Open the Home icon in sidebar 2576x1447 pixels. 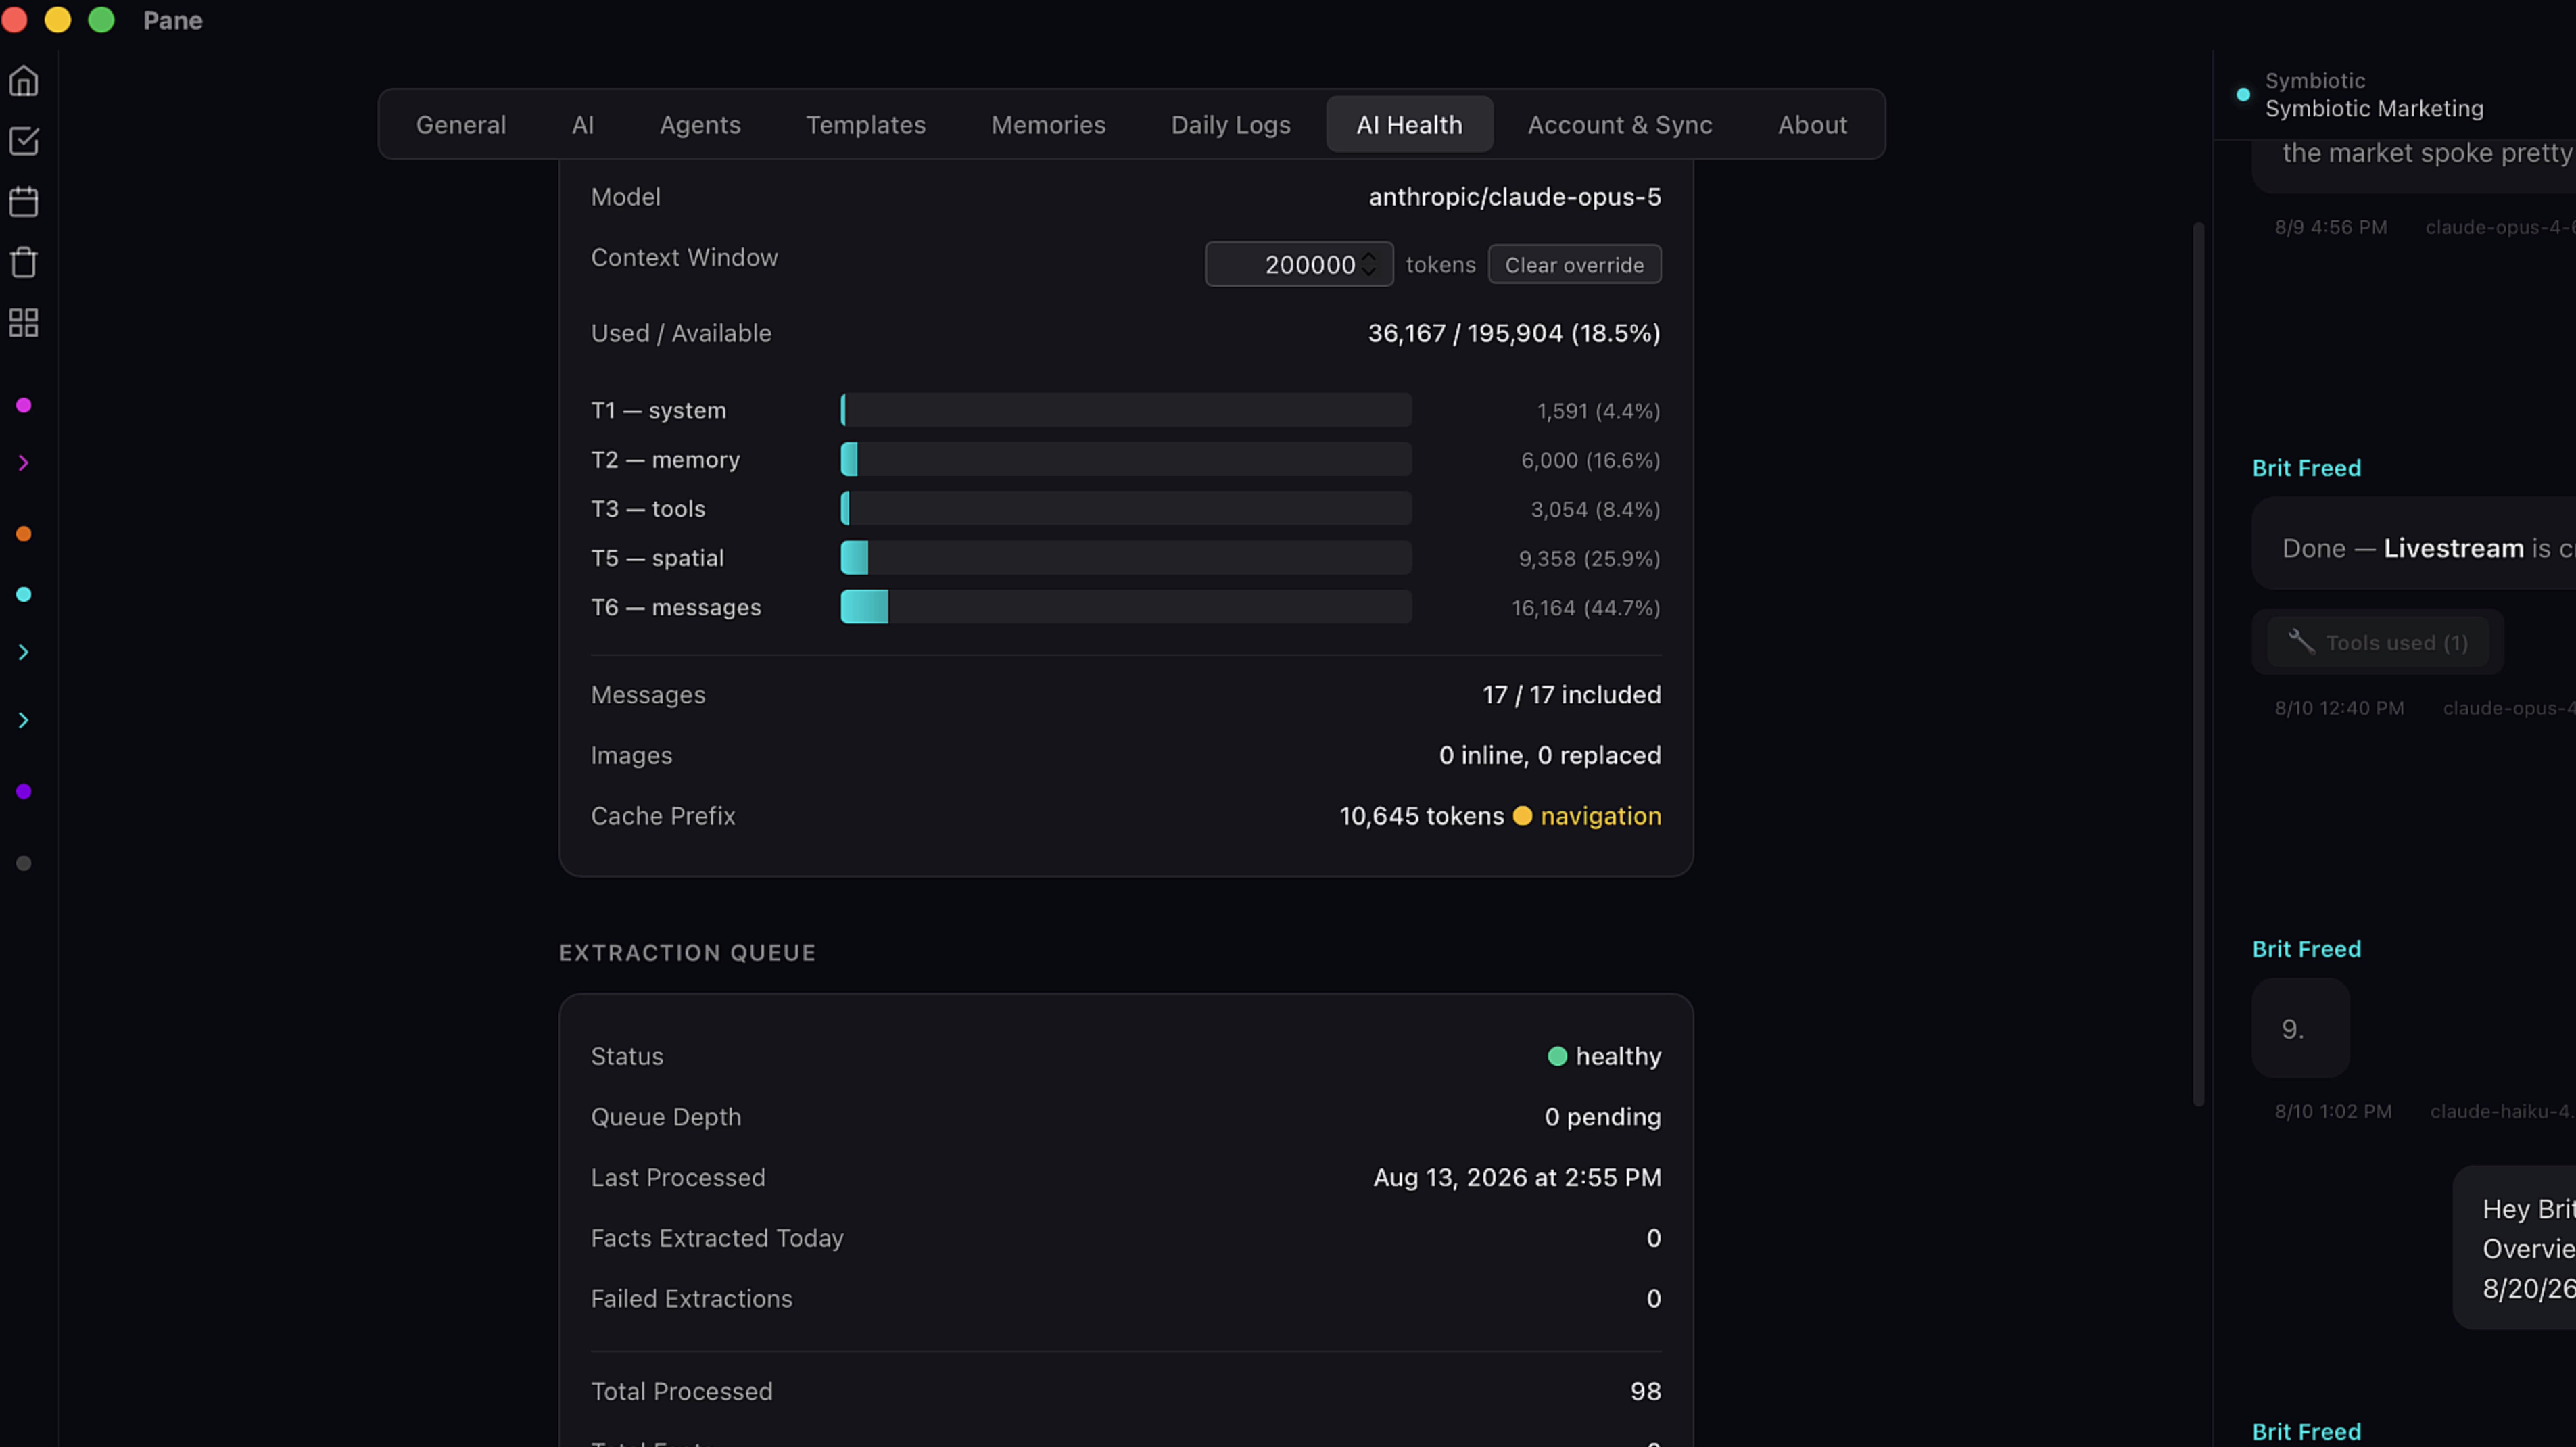[x=24, y=81]
